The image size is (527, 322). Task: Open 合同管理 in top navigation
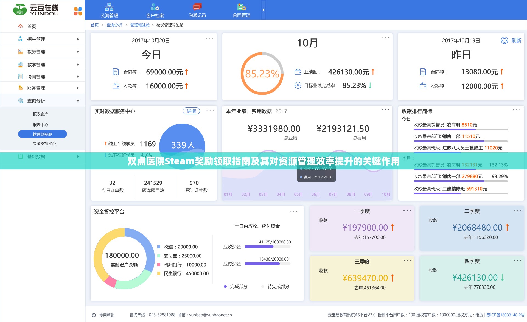tap(241, 10)
